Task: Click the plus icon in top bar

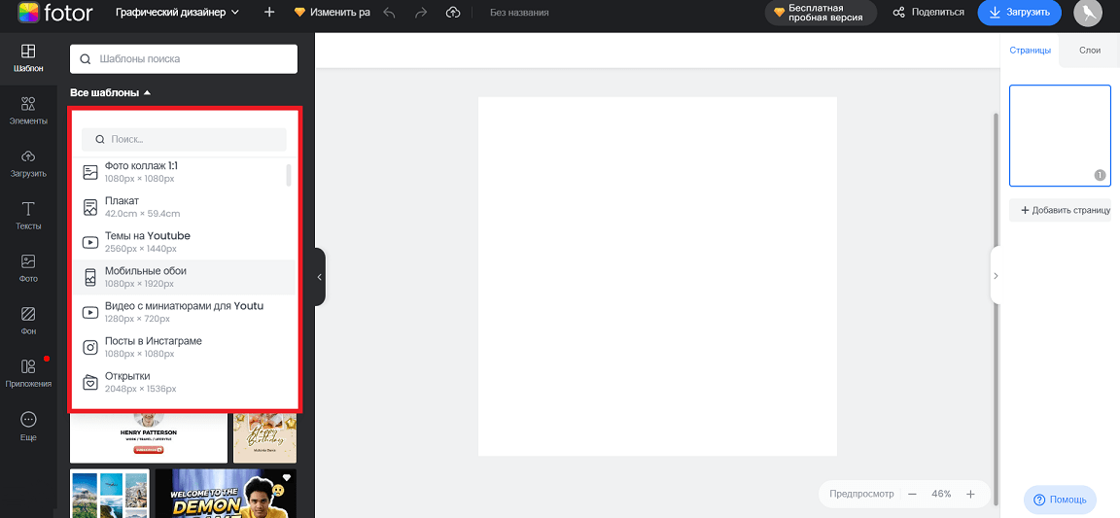Action: (x=269, y=12)
